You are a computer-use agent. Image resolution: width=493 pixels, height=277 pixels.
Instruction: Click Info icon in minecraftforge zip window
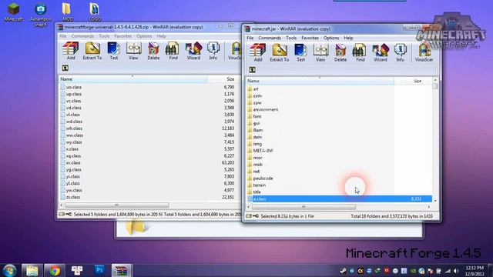point(213,51)
